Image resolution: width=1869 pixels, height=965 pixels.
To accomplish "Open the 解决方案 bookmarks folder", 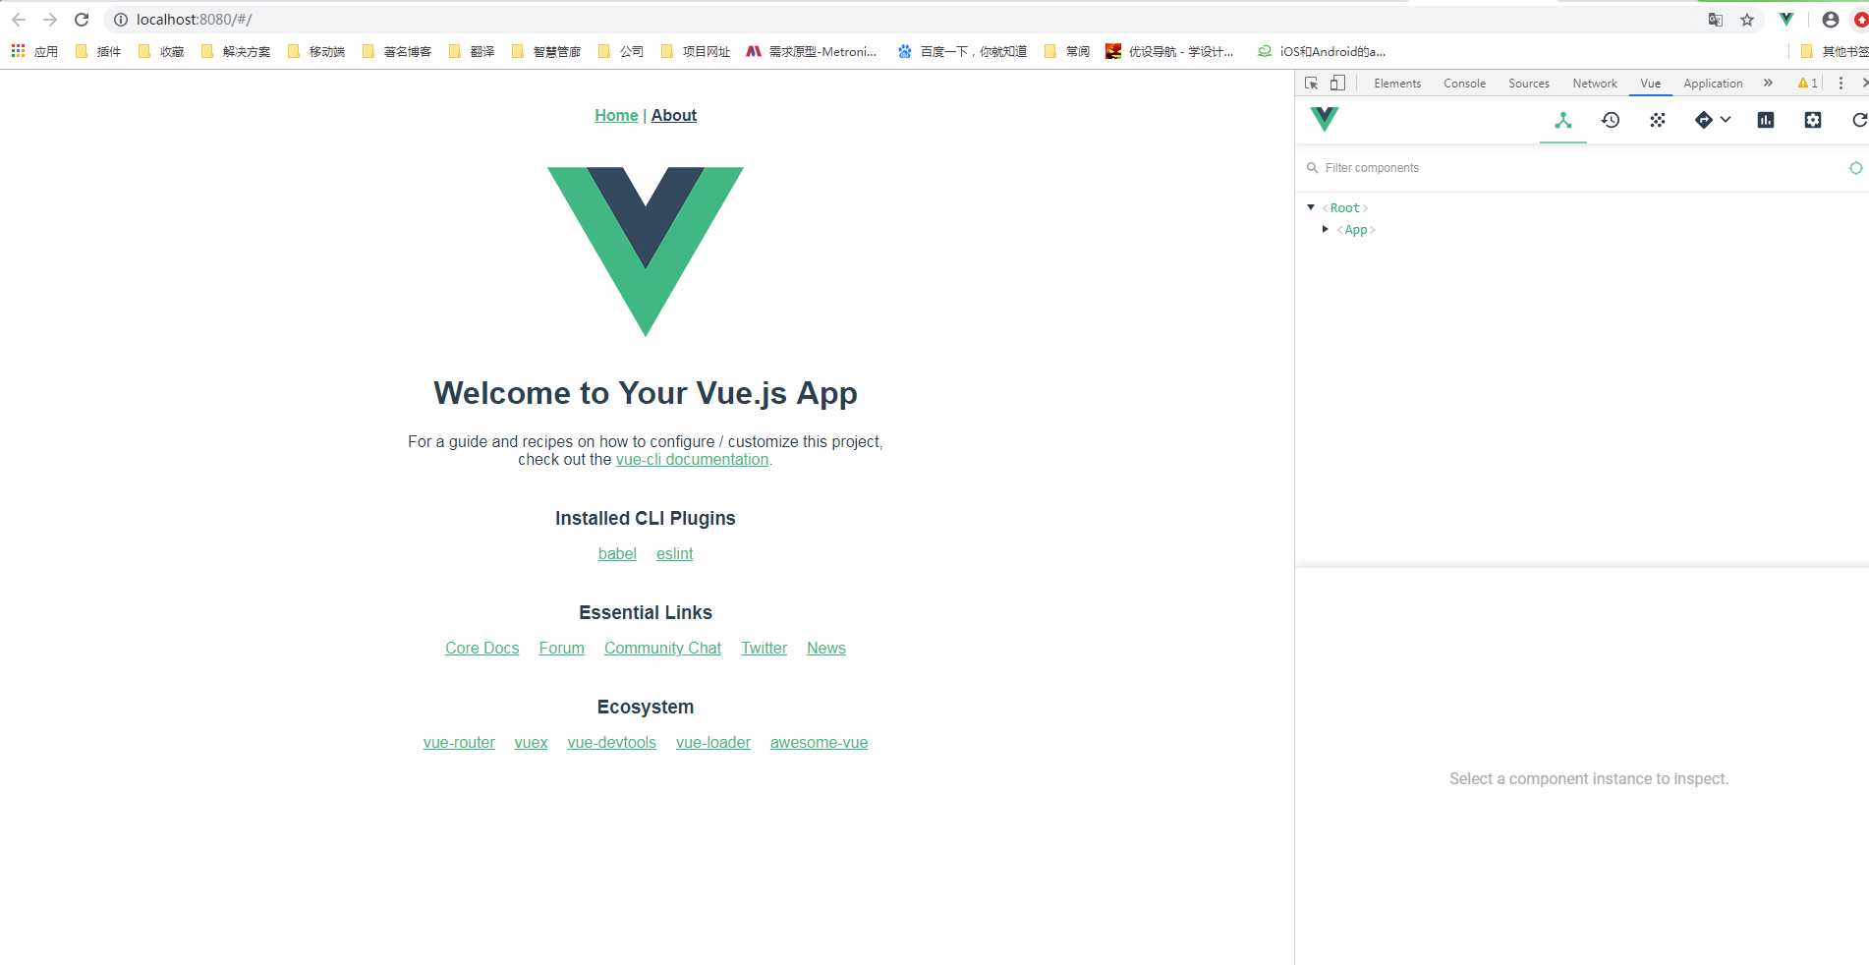I will (236, 51).
